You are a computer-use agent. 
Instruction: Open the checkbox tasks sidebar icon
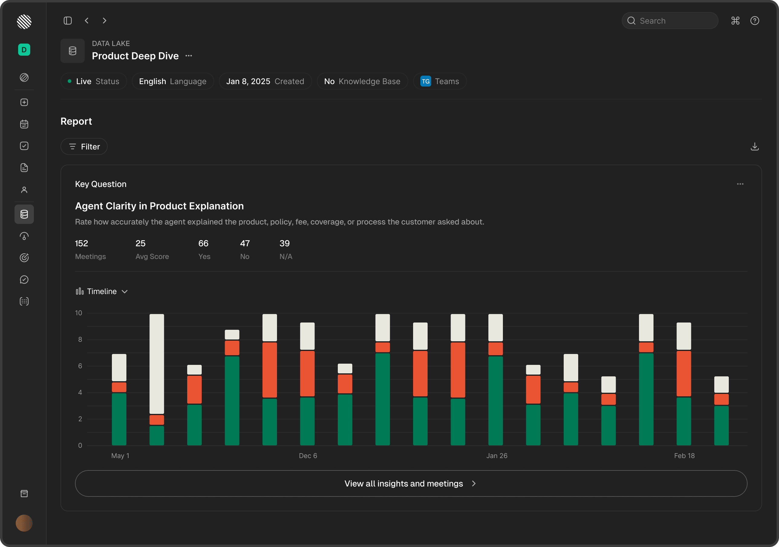point(24,146)
